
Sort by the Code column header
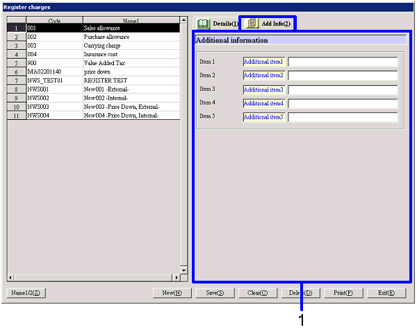pyautogui.click(x=54, y=21)
